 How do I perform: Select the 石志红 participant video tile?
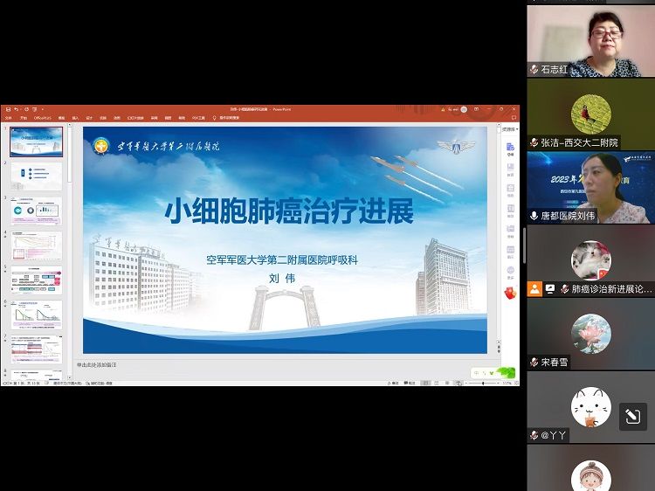click(590, 41)
